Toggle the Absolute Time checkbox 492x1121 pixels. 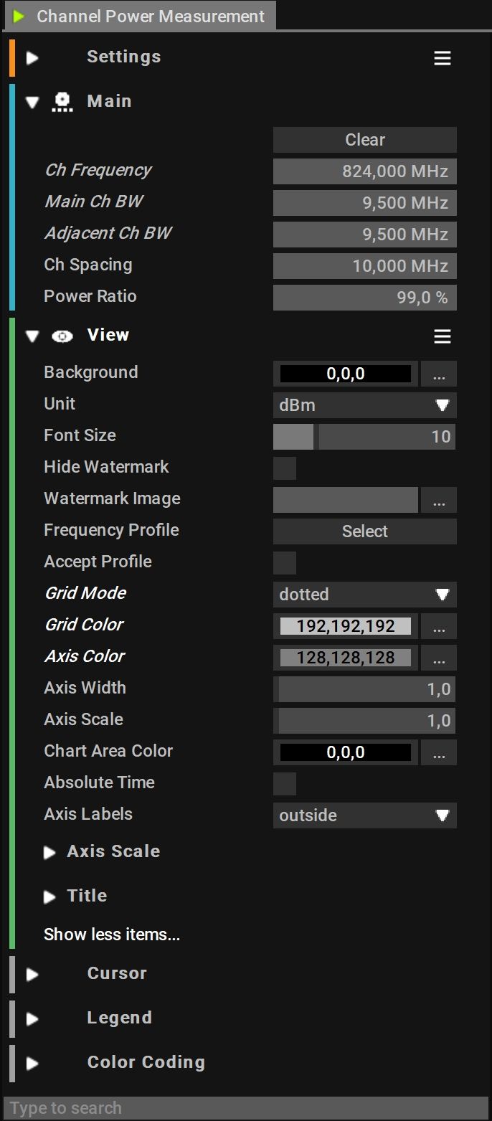click(x=285, y=784)
